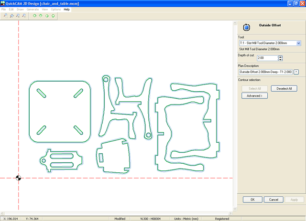This screenshot has height=221, width=306.
Task: Click horizontal scrollbar right arrow
Action: click(x=230, y=213)
